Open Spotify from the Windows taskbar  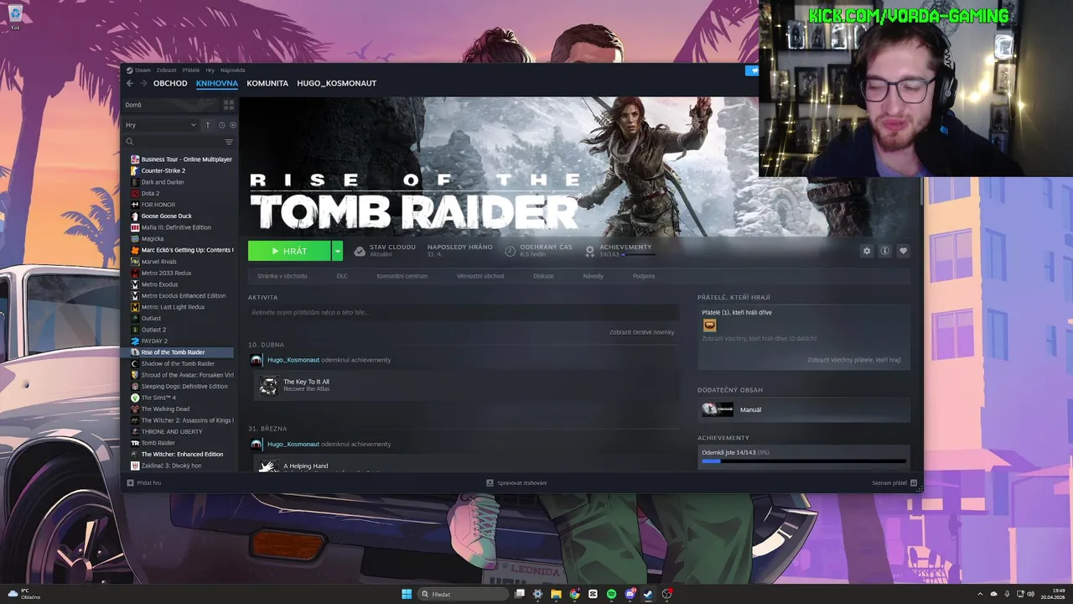(611, 594)
